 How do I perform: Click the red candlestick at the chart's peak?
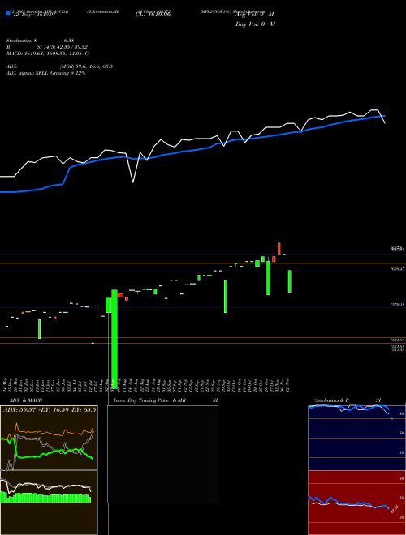pyautogui.click(x=279, y=249)
